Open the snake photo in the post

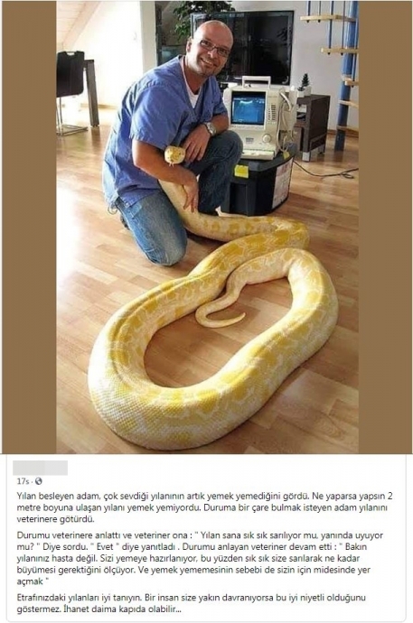207,227
